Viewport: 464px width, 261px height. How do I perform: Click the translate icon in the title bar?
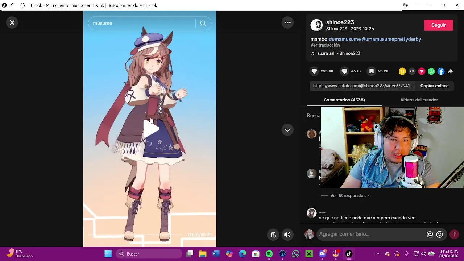pos(406,5)
